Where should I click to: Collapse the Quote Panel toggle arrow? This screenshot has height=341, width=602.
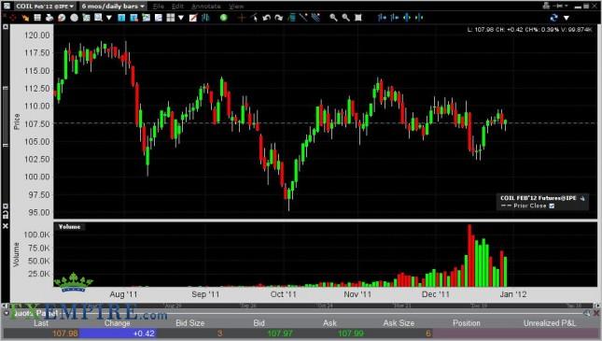pos(7,313)
